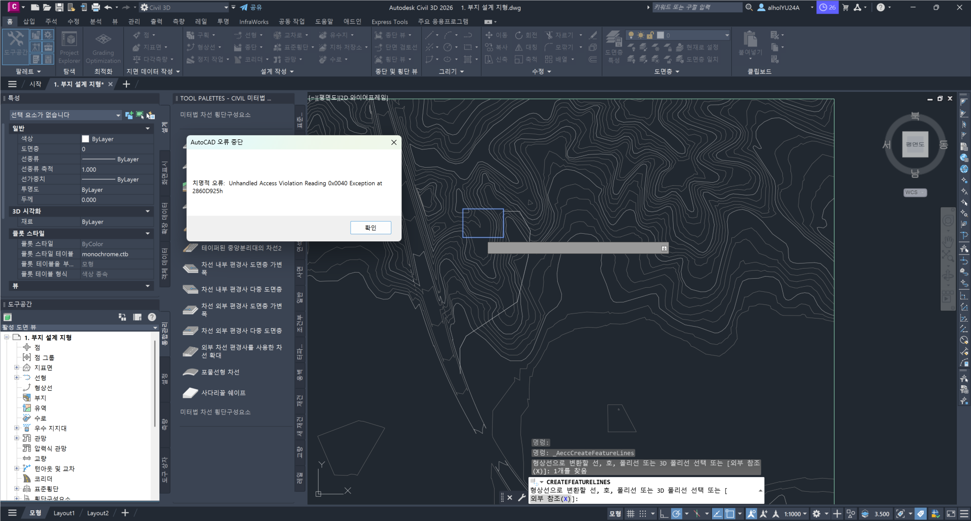Open the 1:1000 annotation scale dropdown
Screen dimensions: 971x521
pos(796,514)
